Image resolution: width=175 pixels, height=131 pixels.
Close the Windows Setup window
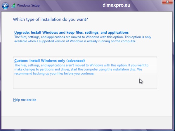167,2
